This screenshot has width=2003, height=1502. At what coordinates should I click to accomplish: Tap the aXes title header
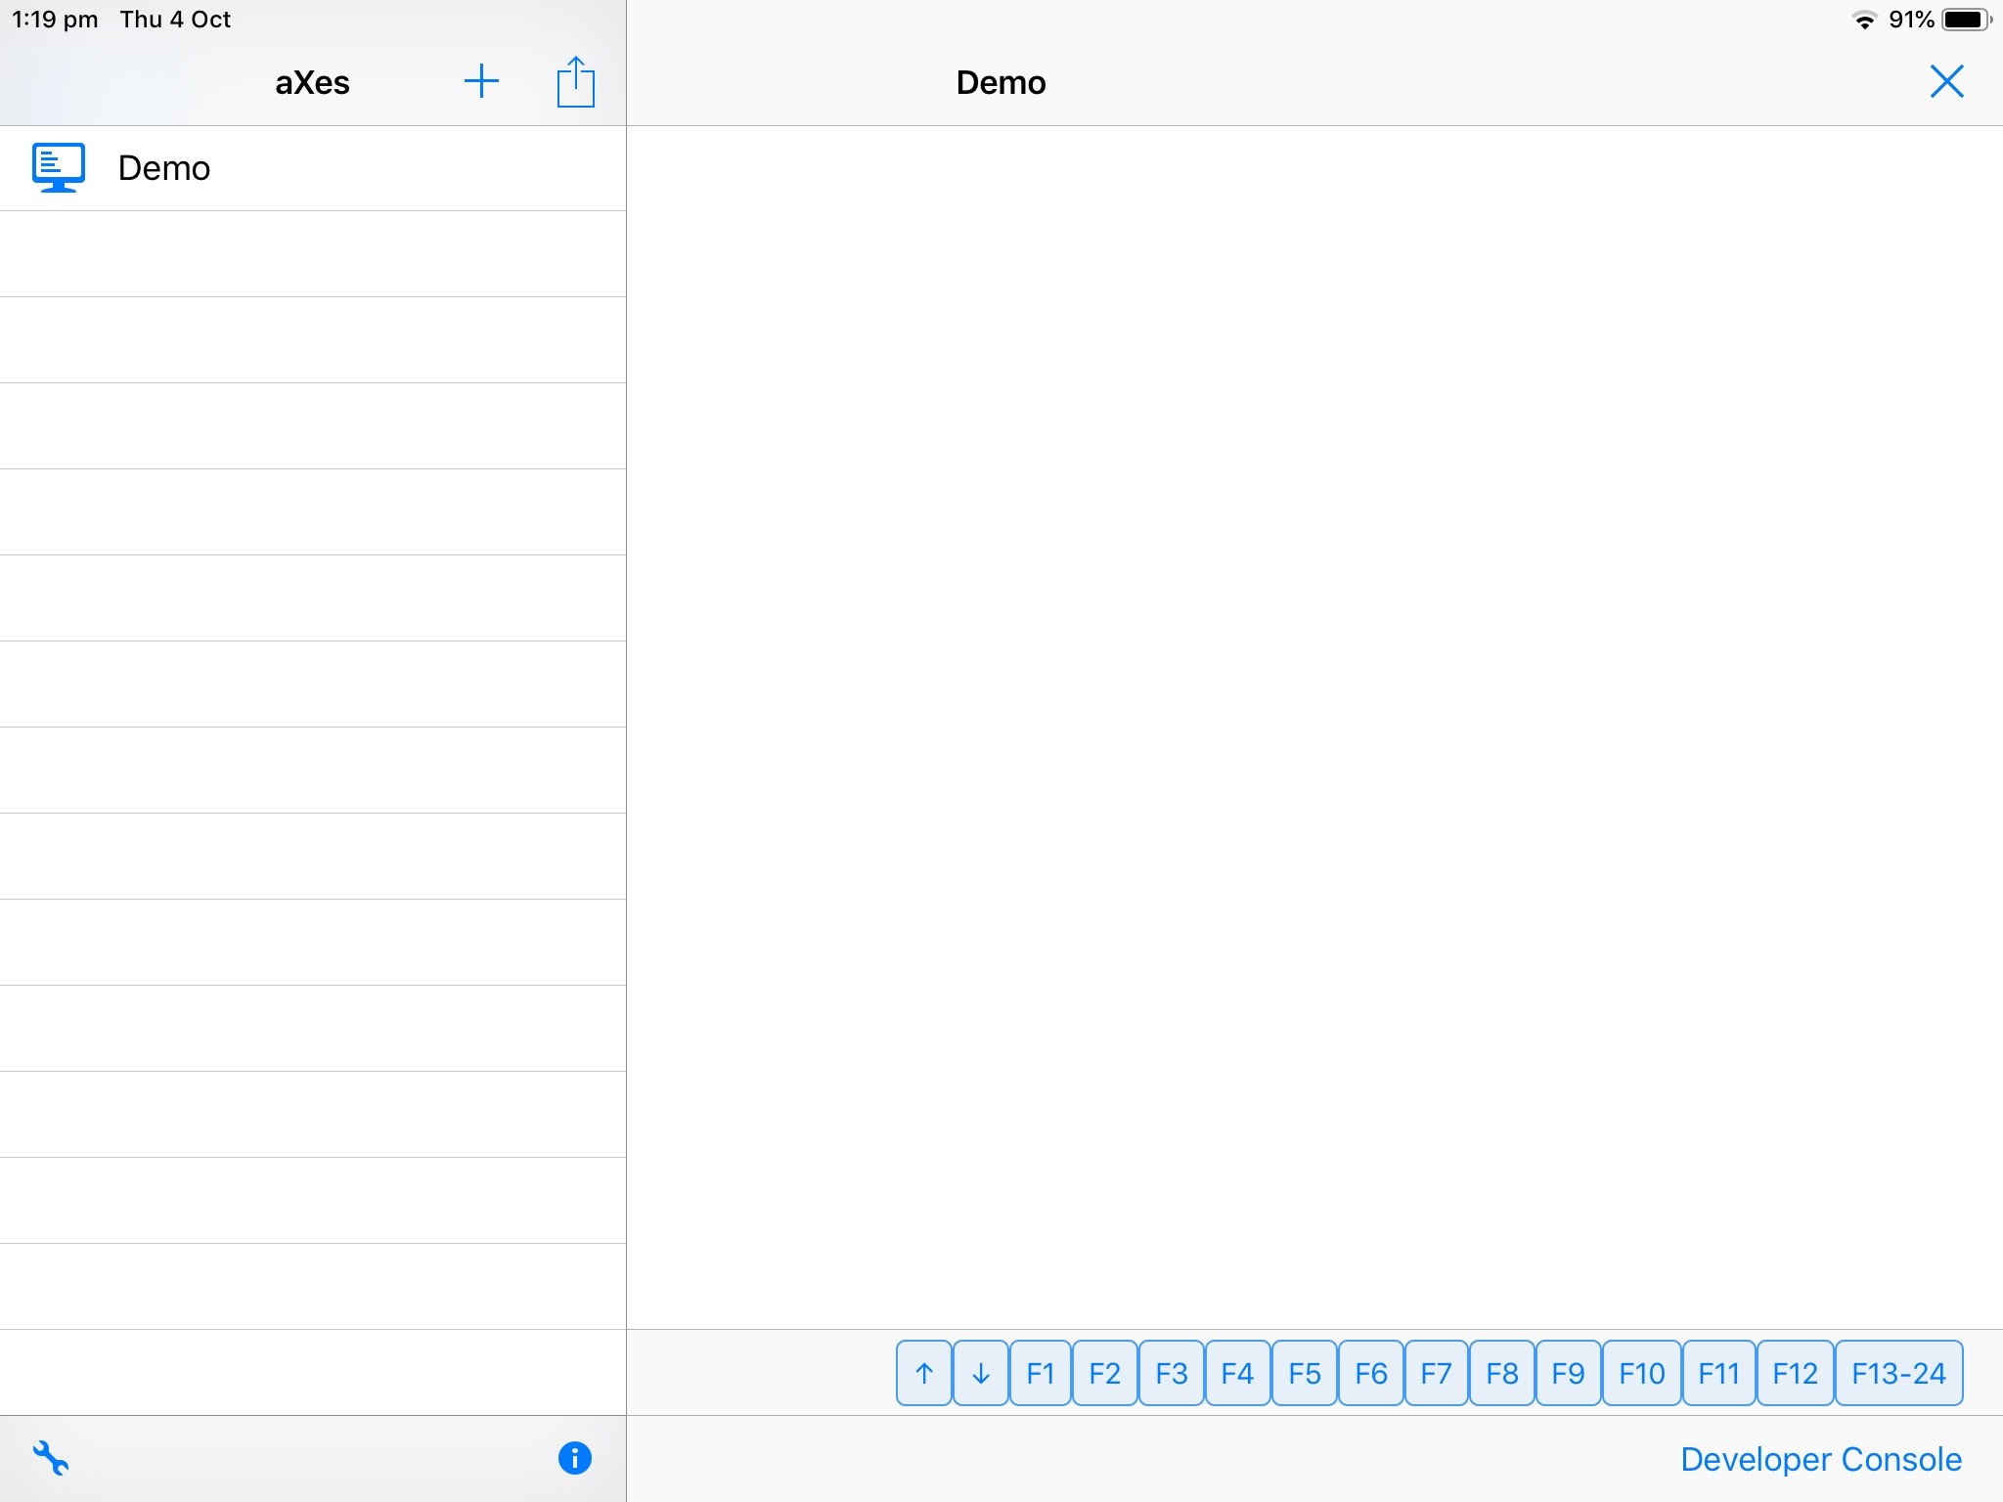pyautogui.click(x=311, y=82)
